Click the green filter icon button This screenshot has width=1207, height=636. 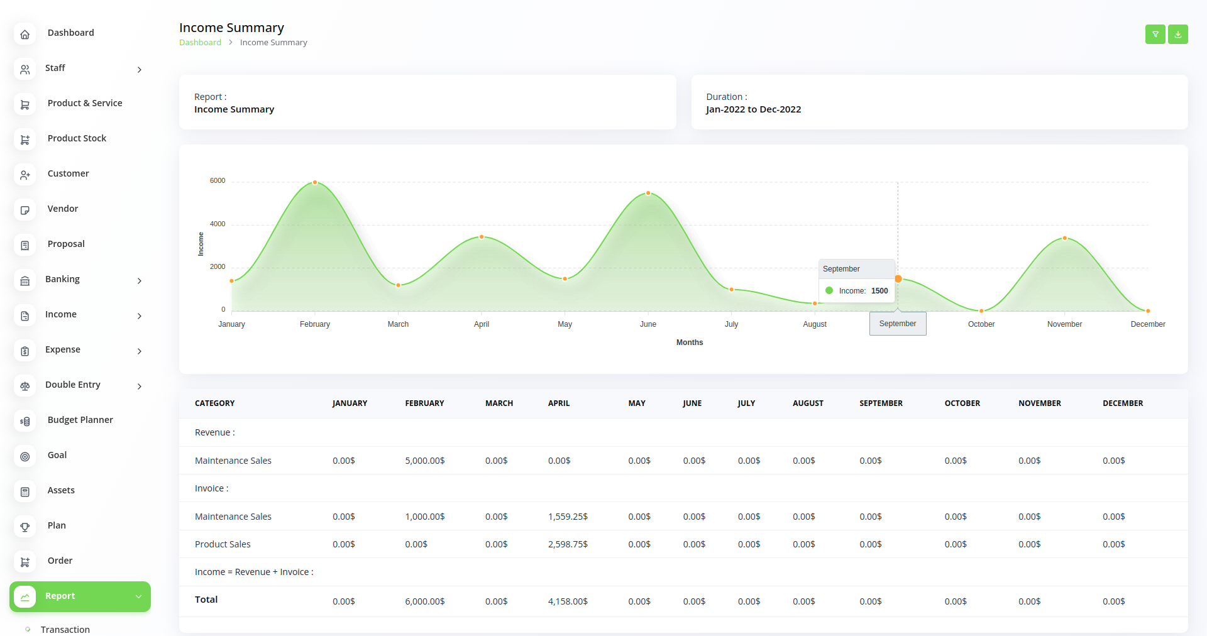[x=1155, y=35]
